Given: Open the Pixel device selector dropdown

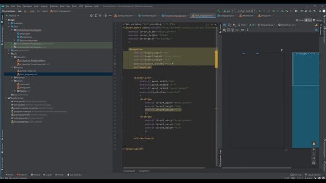Looking at the screenshot, I should (247, 11).
